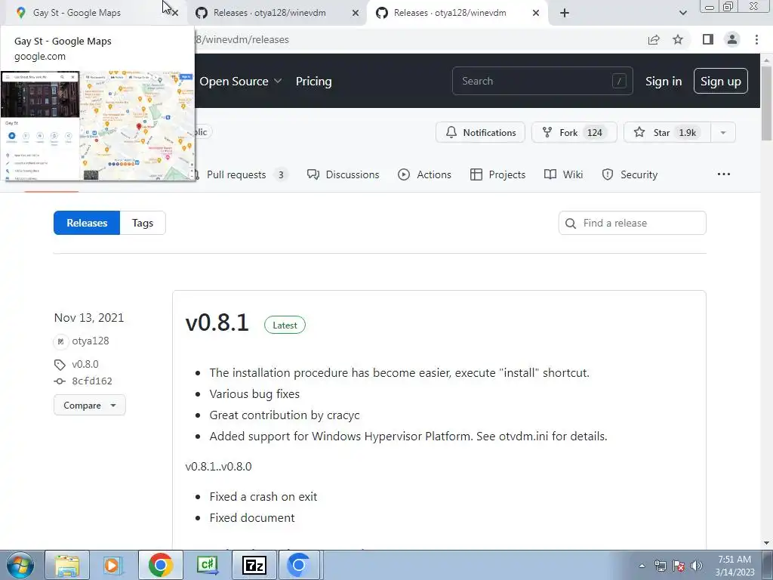Open the Chrome profile icon
The height and width of the screenshot is (580, 773).
(x=732, y=39)
